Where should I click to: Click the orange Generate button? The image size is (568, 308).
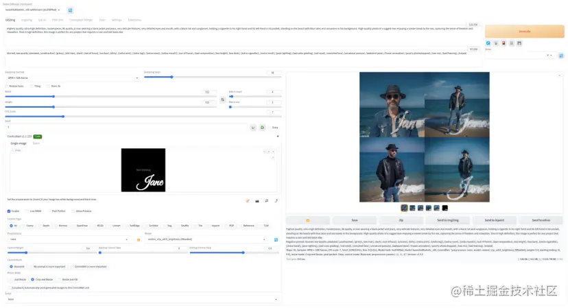point(525,32)
